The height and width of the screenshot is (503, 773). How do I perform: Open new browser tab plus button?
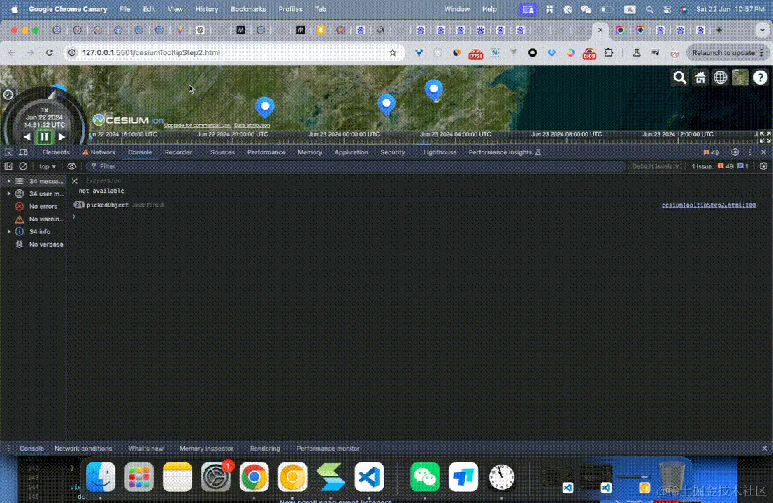(719, 30)
